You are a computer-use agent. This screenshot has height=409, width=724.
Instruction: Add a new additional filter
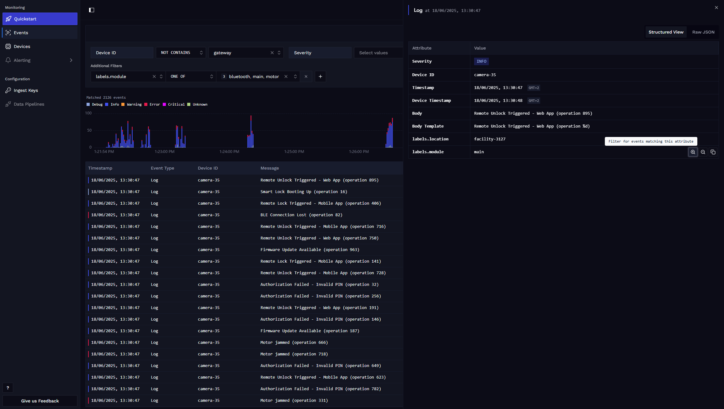[320, 76]
